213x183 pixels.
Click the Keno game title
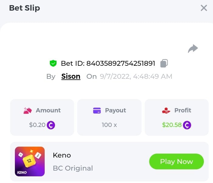point(62,155)
